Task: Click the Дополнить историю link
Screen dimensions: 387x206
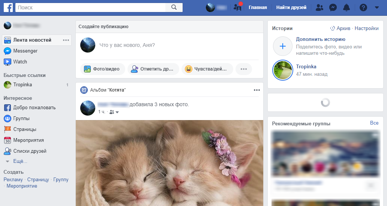Action: (321, 39)
